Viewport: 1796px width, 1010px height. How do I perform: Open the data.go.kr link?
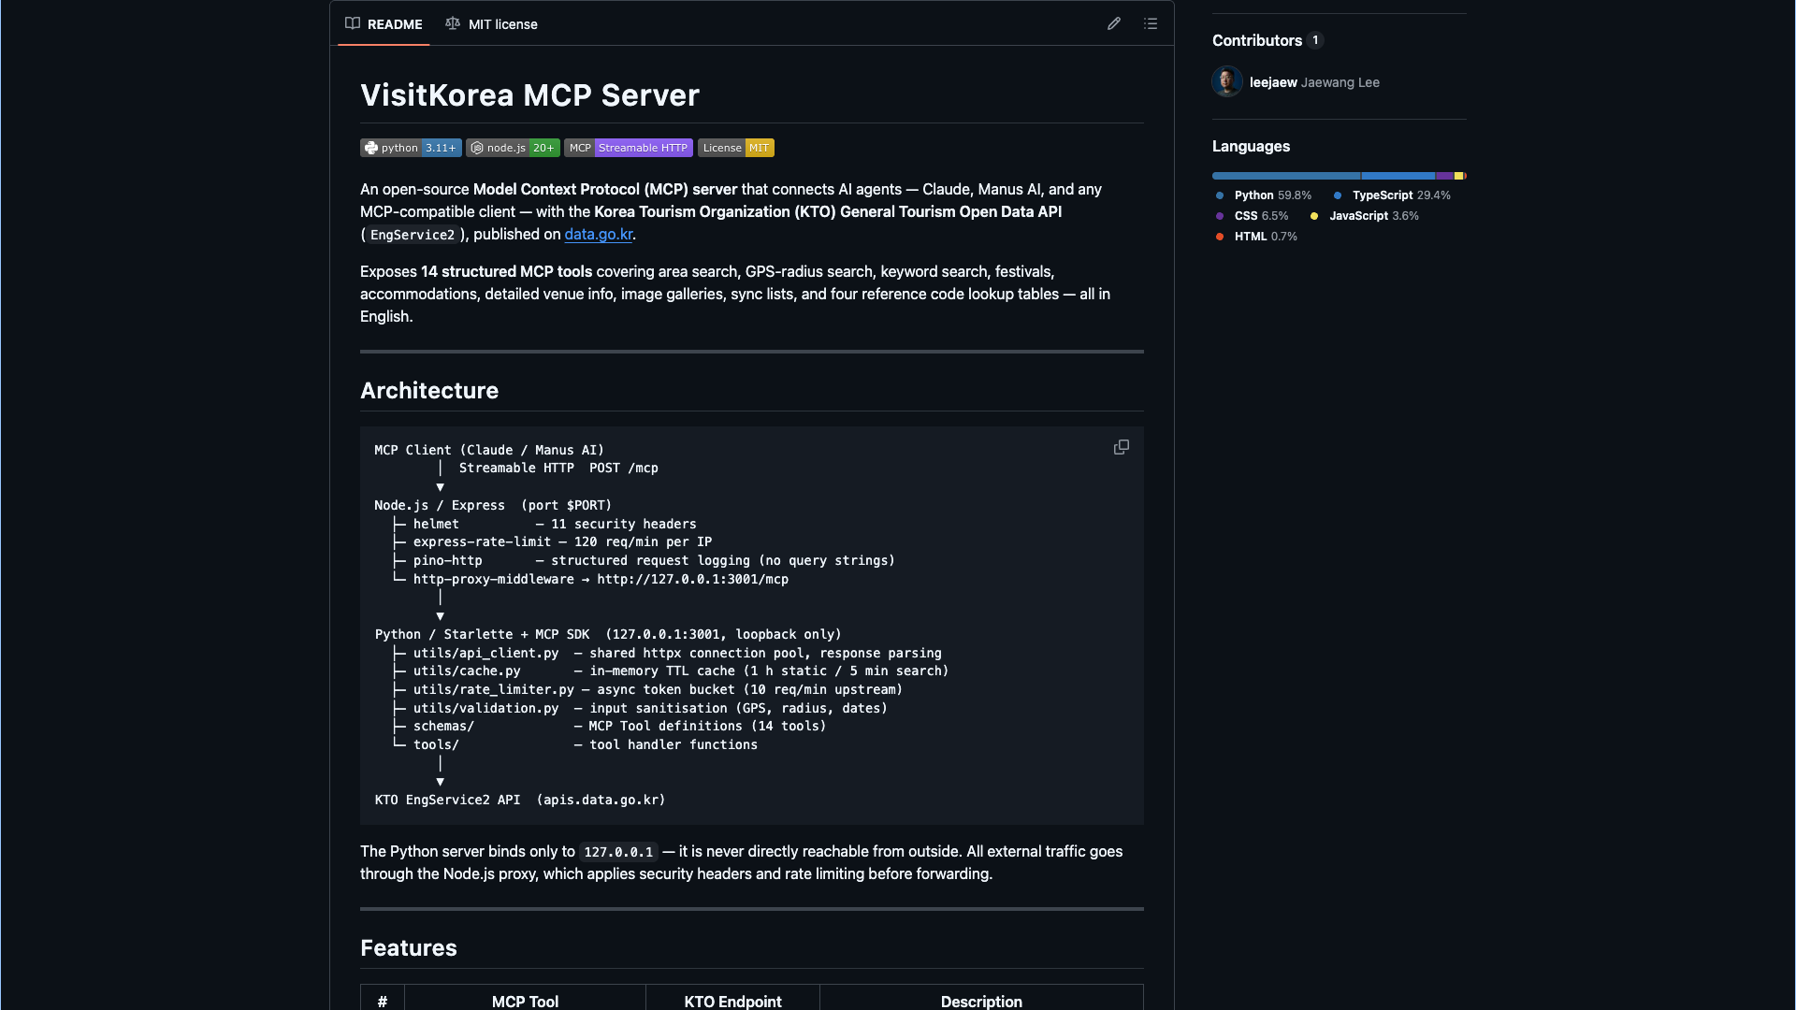pyautogui.click(x=598, y=235)
